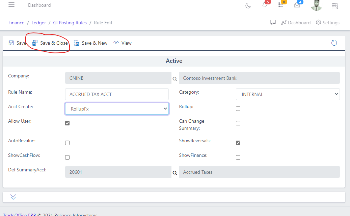This screenshot has height=216, width=350.
Task: Check the task list icon showing zero
Action: pos(281,6)
